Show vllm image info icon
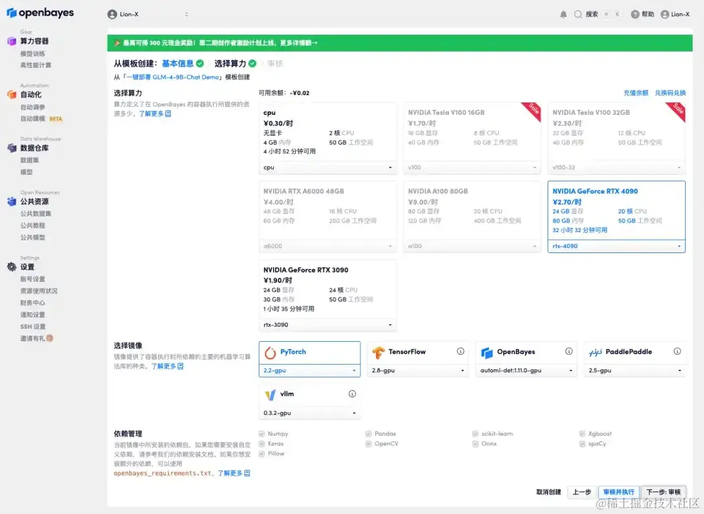This screenshot has width=704, height=514. tap(353, 394)
